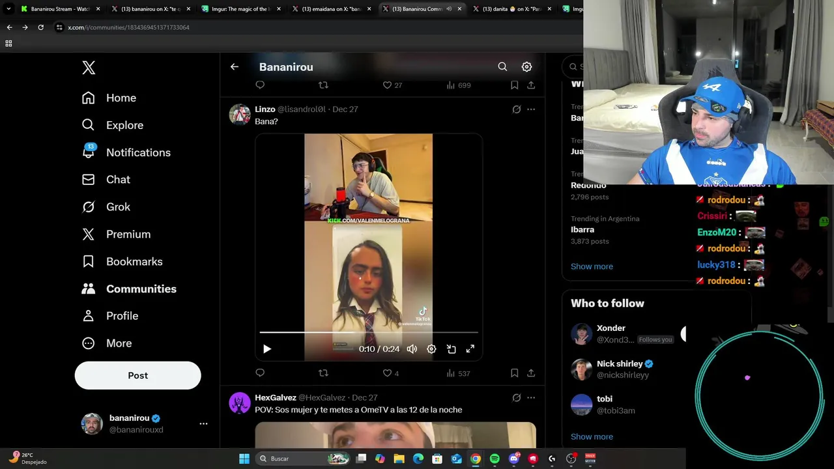Click the Post button

click(x=137, y=375)
